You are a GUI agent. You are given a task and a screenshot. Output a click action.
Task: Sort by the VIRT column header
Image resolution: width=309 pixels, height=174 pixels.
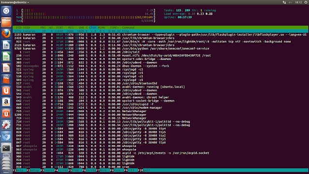(x=59, y=28)
